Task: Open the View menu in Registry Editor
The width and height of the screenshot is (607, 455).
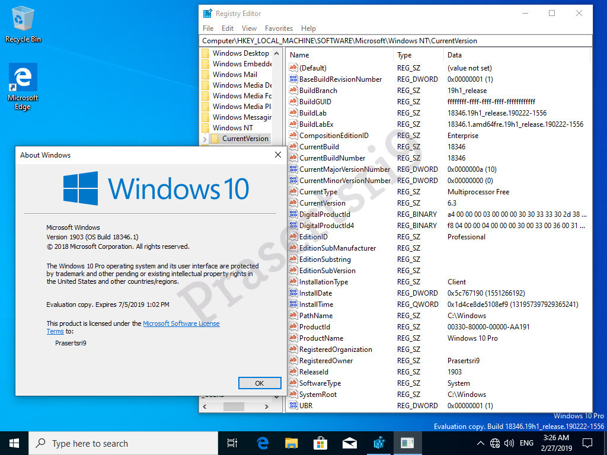Action: pos(249,28)
